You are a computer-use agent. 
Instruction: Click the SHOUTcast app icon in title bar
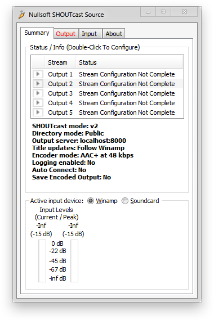click(x=21, y=15)
